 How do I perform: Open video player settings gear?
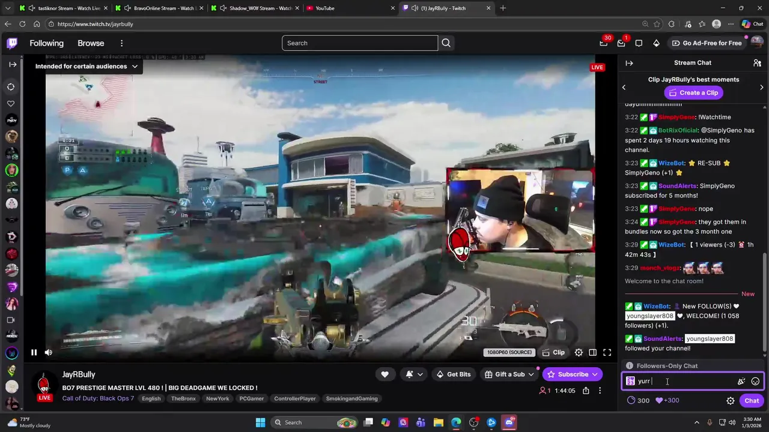pyautogui.click(x=579, y=353)
